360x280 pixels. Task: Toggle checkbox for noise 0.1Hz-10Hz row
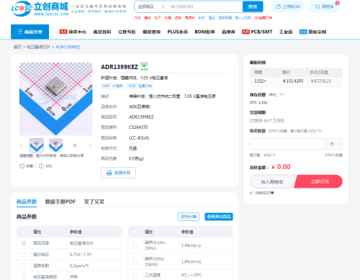135,245
